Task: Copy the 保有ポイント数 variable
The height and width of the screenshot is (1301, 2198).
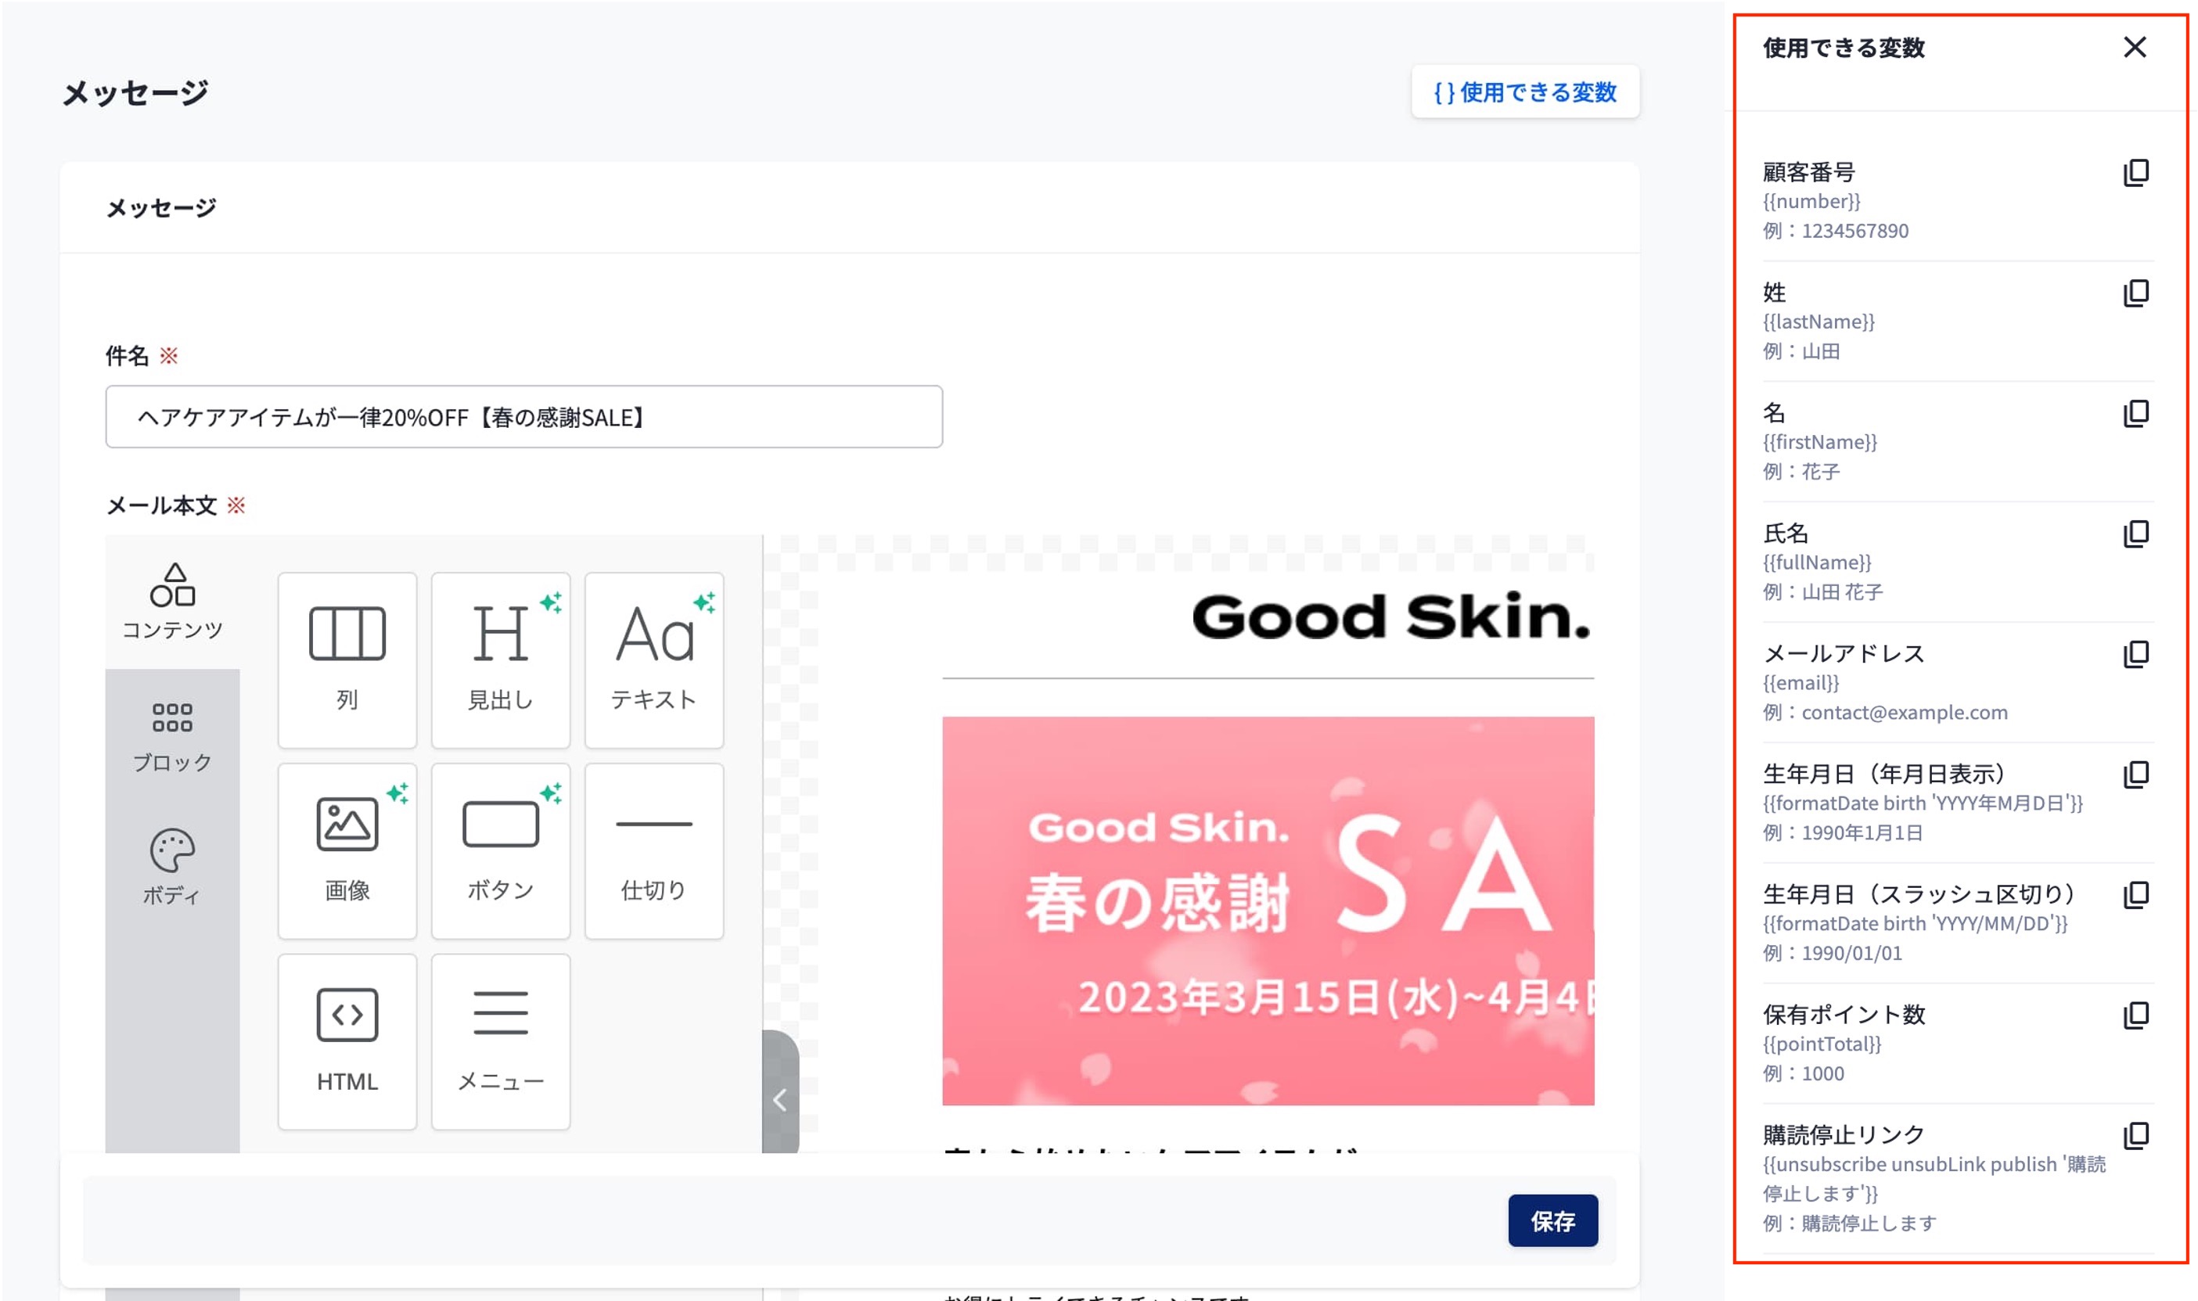Action: coord(2135,1015)
